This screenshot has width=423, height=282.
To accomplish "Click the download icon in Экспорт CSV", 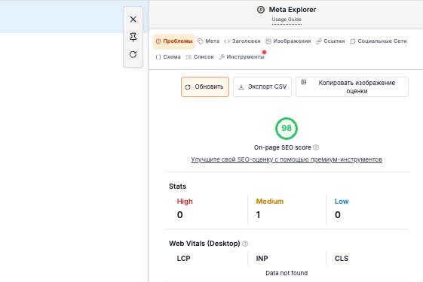I will tap(241, 87).
